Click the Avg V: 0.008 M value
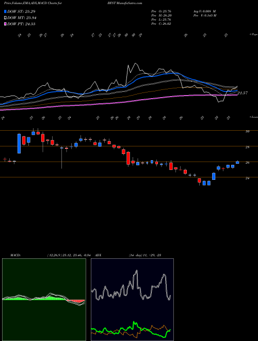 click(204, 11)
